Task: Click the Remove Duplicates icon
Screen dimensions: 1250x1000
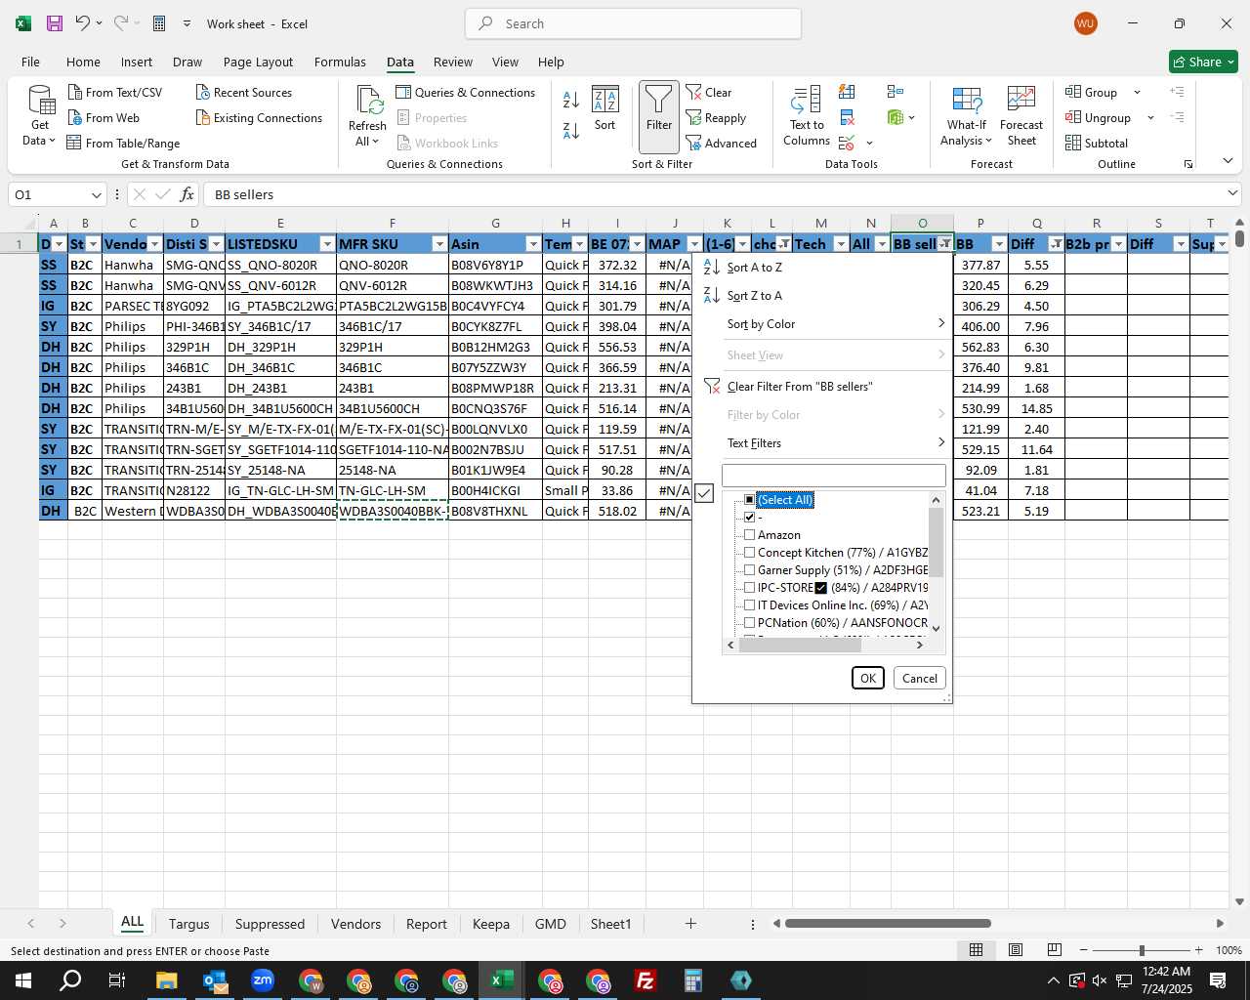Action: [x=847, y=117]
